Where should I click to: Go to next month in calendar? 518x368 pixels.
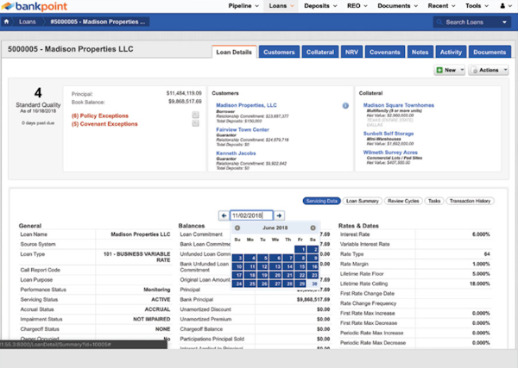coord(313,228)
